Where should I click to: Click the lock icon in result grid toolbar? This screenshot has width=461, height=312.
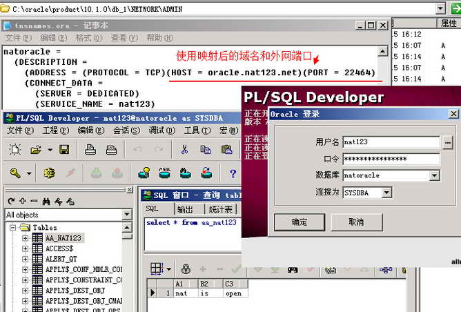click(186, 269)
